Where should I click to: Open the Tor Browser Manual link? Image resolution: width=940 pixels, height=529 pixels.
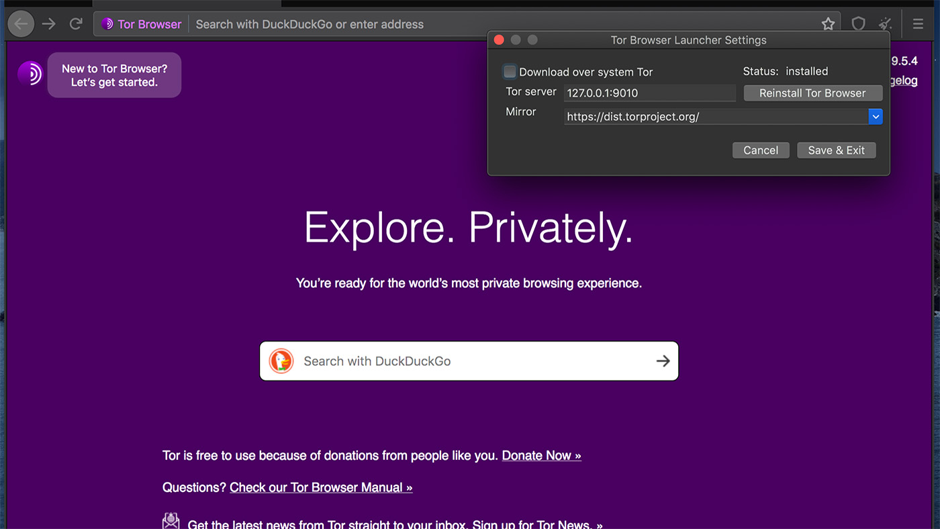[321, 488]
